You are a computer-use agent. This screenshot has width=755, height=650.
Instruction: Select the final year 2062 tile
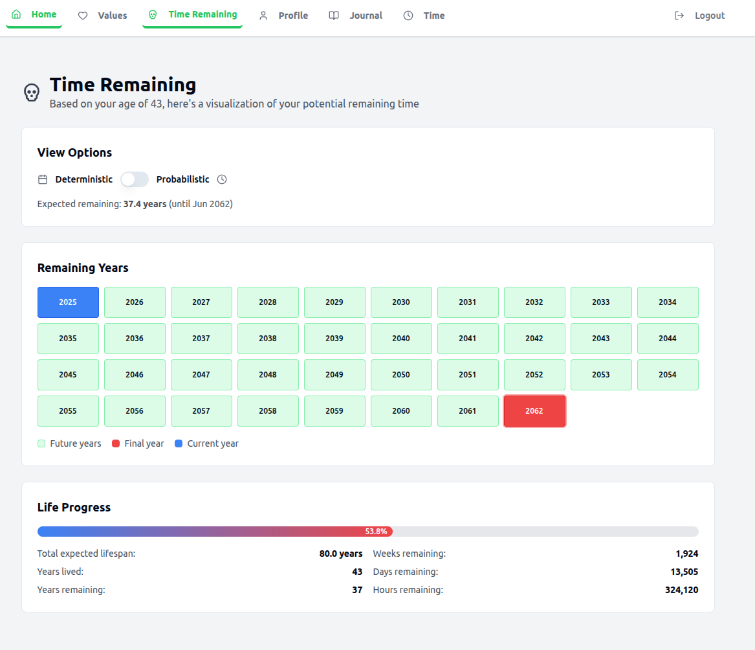[x=534, y=411]
